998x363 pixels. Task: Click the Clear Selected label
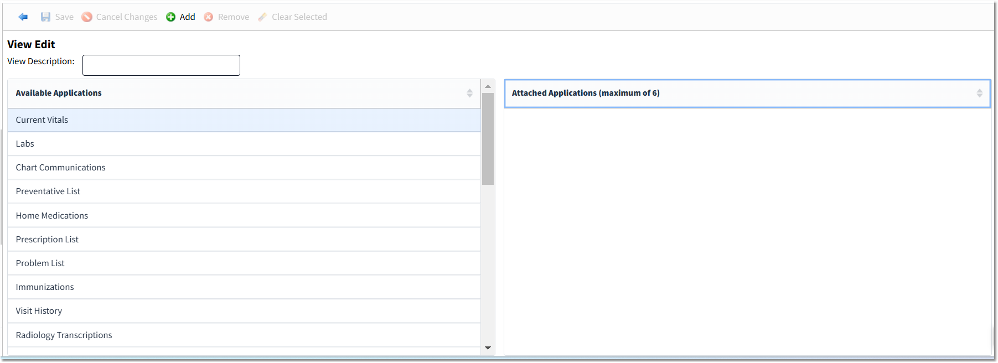(x=299, y=17)
